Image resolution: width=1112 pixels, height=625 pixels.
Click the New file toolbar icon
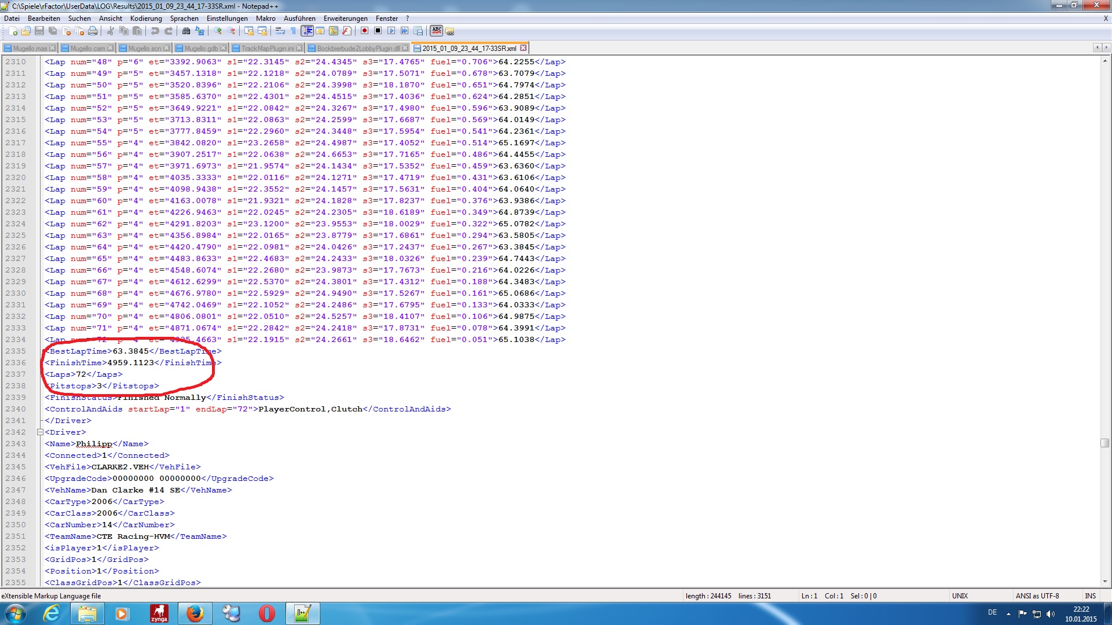pos(13,31)
